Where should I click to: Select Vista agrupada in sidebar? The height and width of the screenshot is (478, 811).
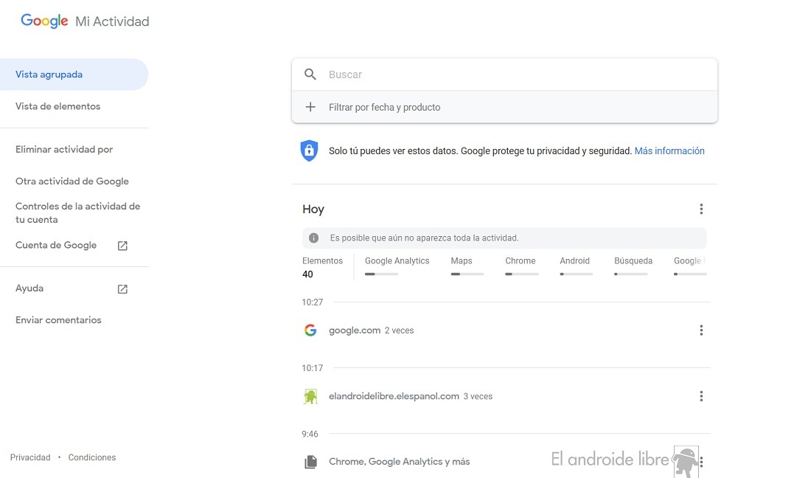tap(49, 75)
